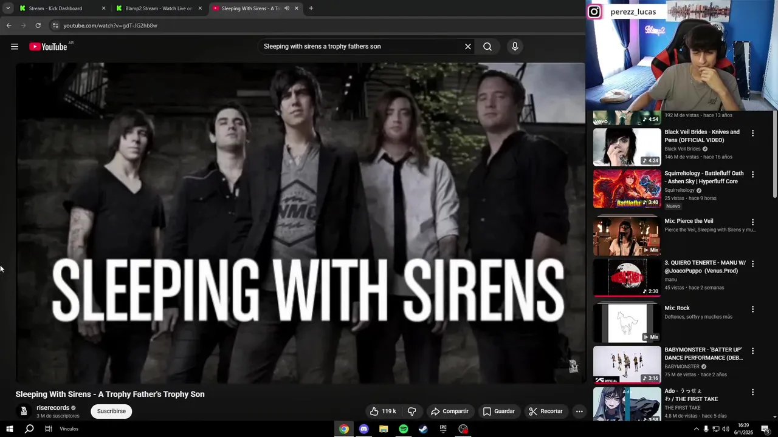The image size is (778, 437).
Task: Open the Windows notification center icon
Action: click(766, 429)
